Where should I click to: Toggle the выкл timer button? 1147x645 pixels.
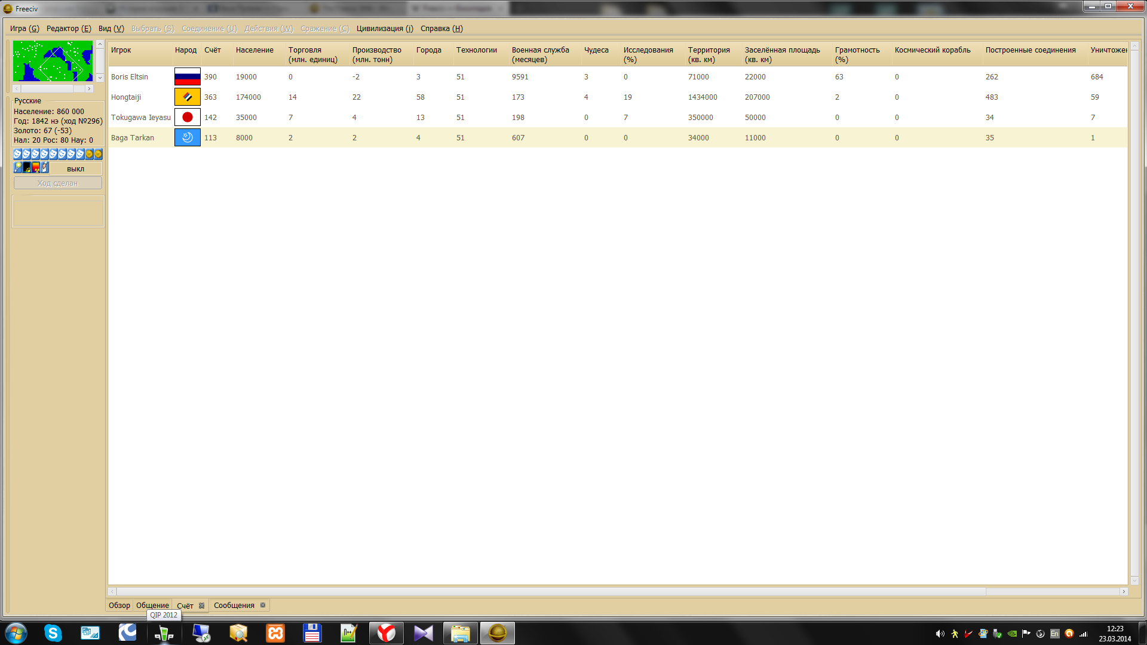(x=75, y=169)
